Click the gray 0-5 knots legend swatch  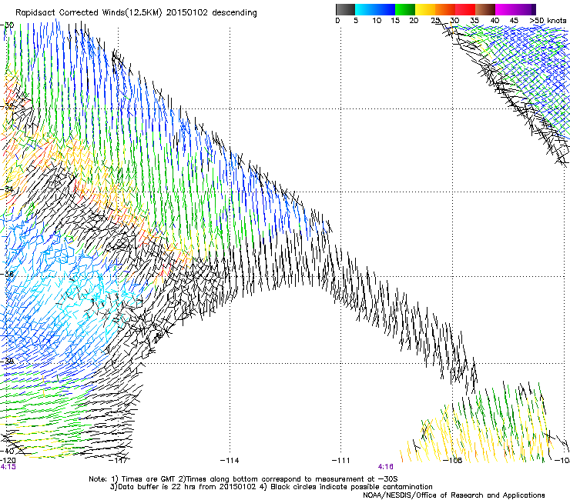pos(345,9)
